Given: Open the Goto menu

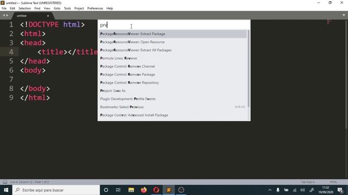Looking at the screenshot, I should pyautogui.click(x=57, y=9).
